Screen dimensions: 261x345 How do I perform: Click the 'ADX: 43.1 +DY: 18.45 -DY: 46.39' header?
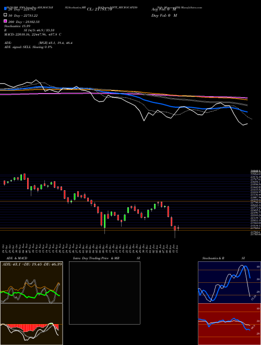32,264
